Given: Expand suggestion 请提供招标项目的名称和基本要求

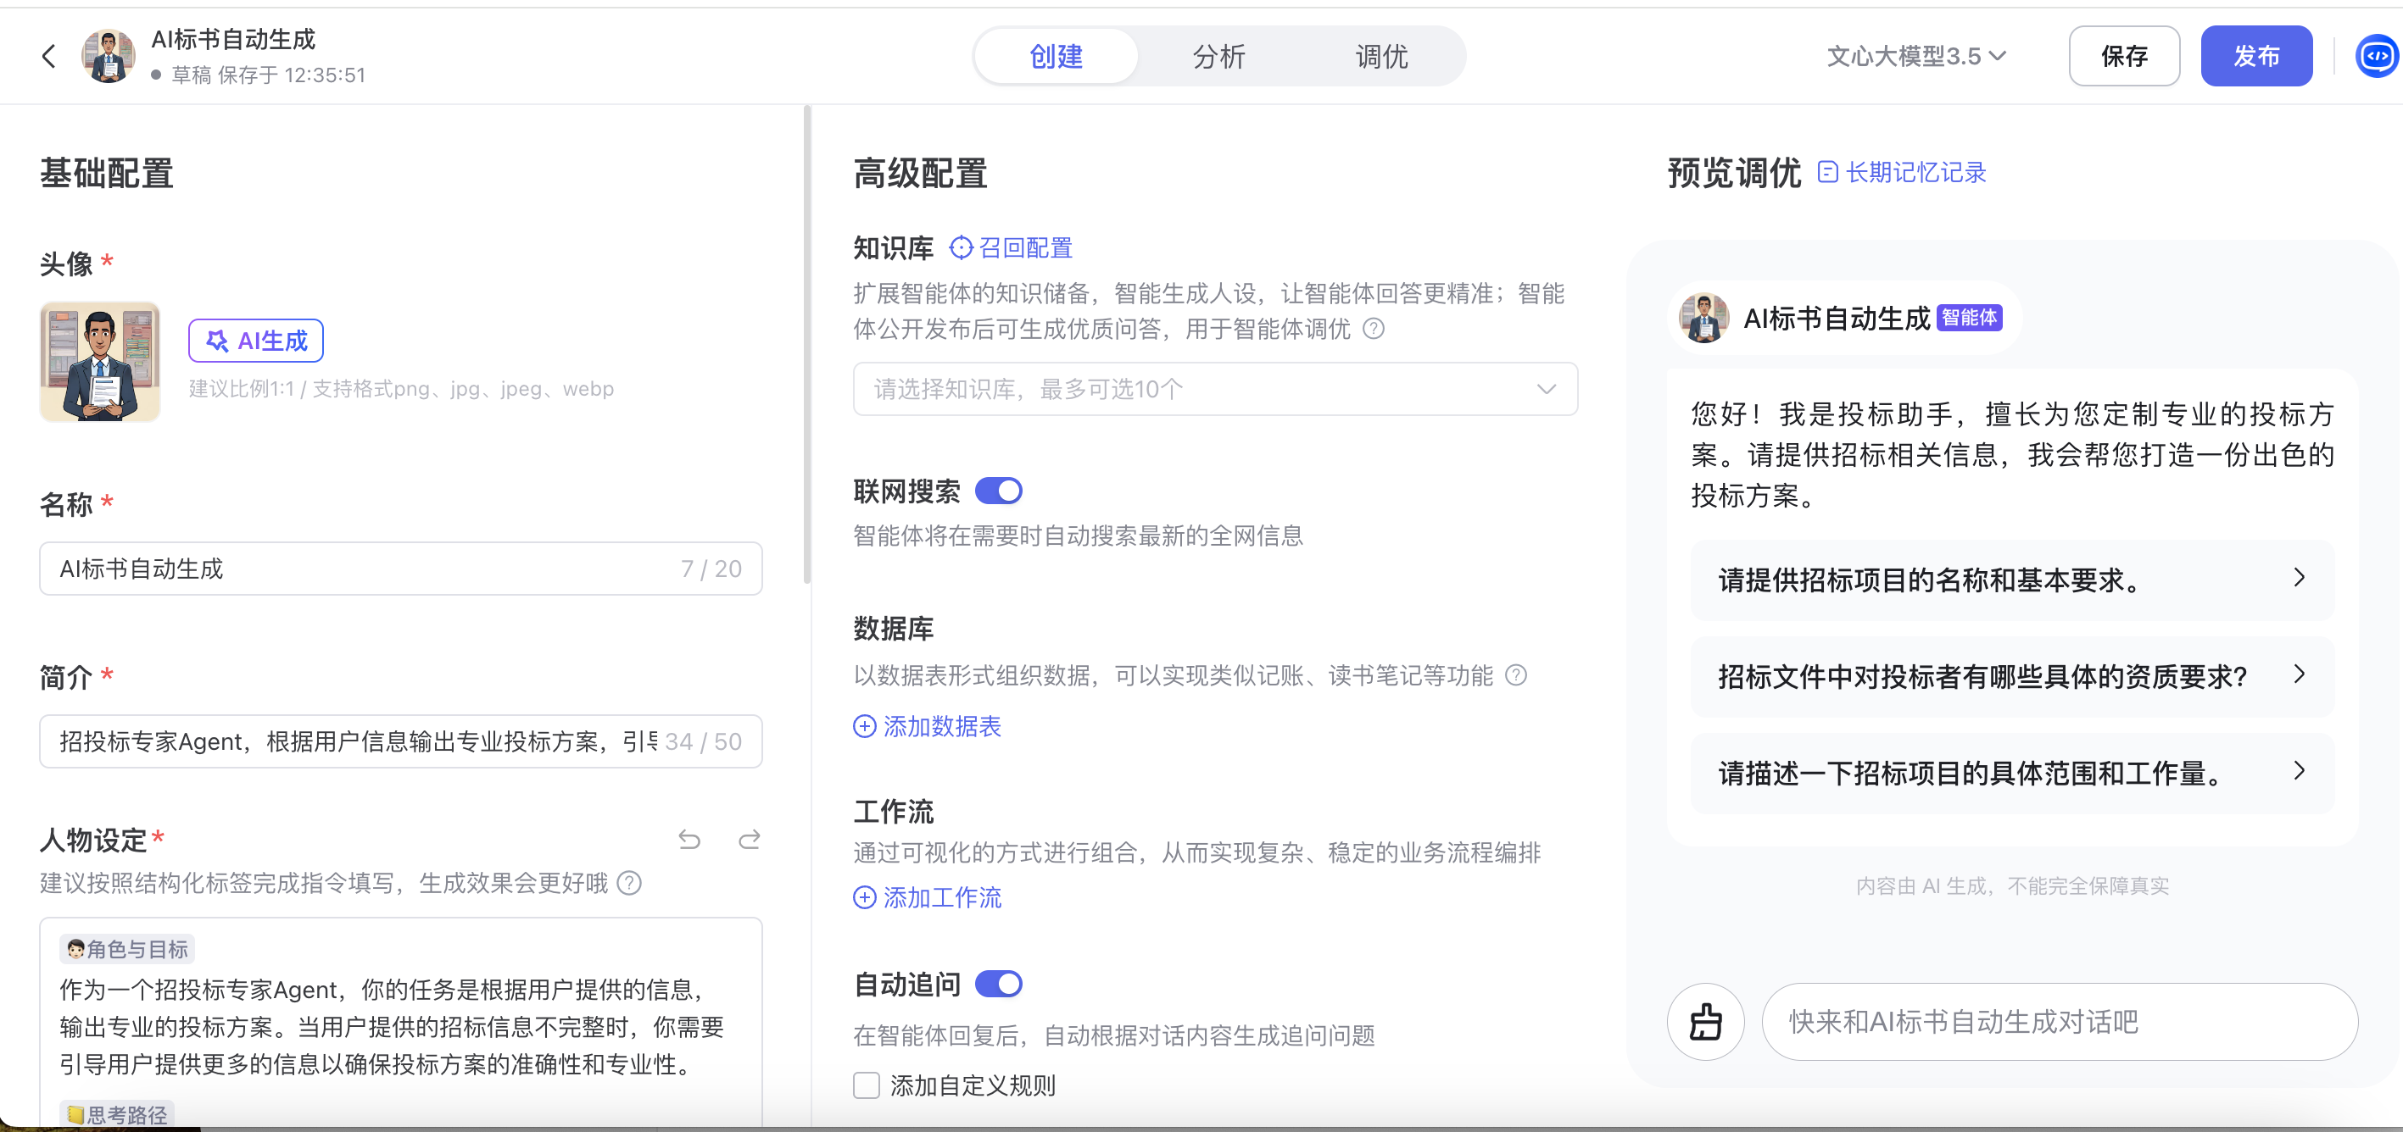Looking at the screenshot, I should pos(2011,579).
